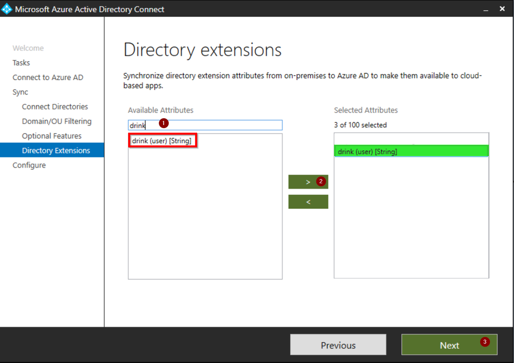Close the Azure AD Connect window
514x363 pixels.
[x=502, y=9]
